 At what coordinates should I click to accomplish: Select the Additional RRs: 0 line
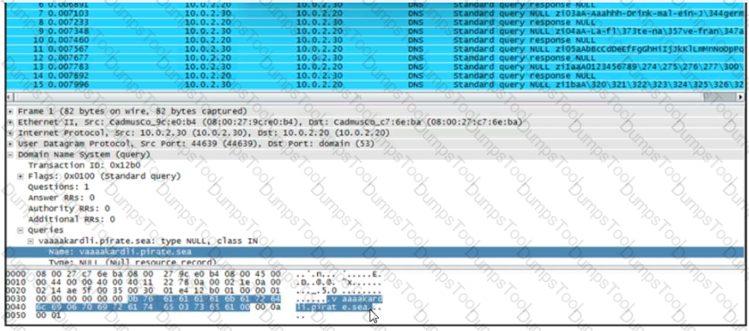pyautogui.click(x=71, y=219)
